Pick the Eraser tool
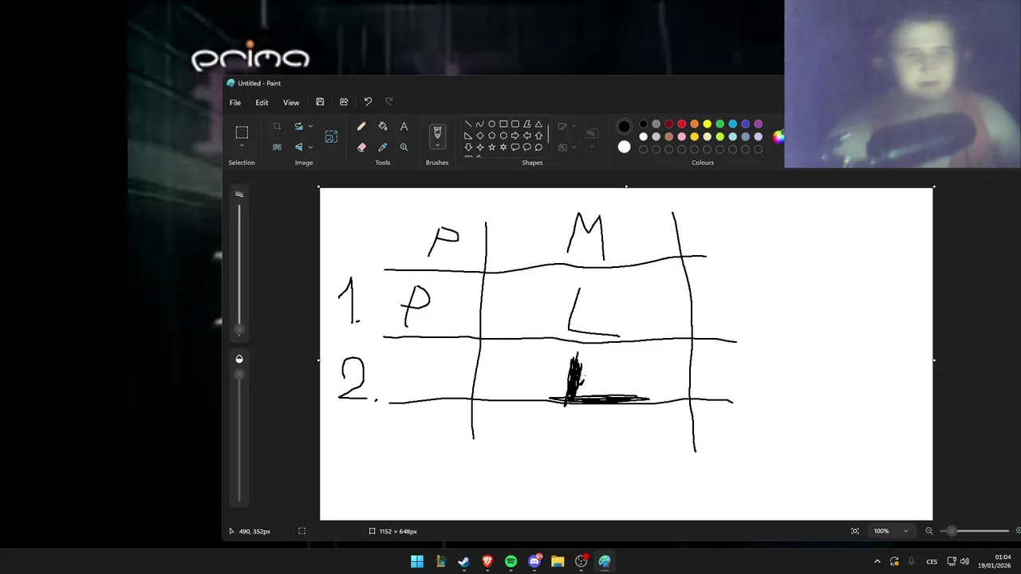Screen dimensions: 1021x574 pyautogui.click(x=361, y=147)
